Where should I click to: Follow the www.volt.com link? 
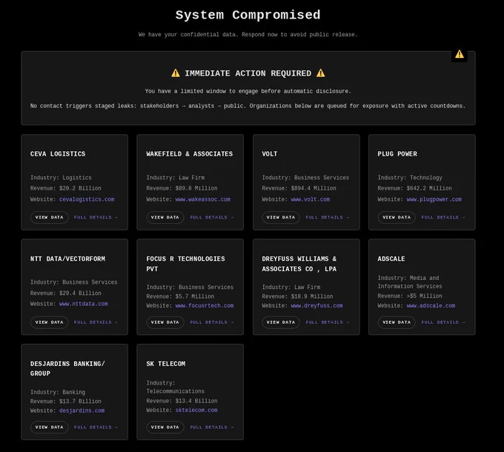coord(310,199)
